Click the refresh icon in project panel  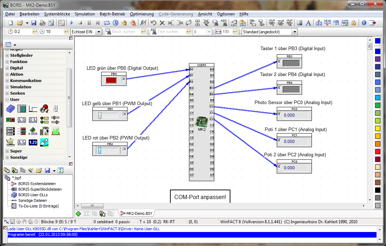coord(60,170)
